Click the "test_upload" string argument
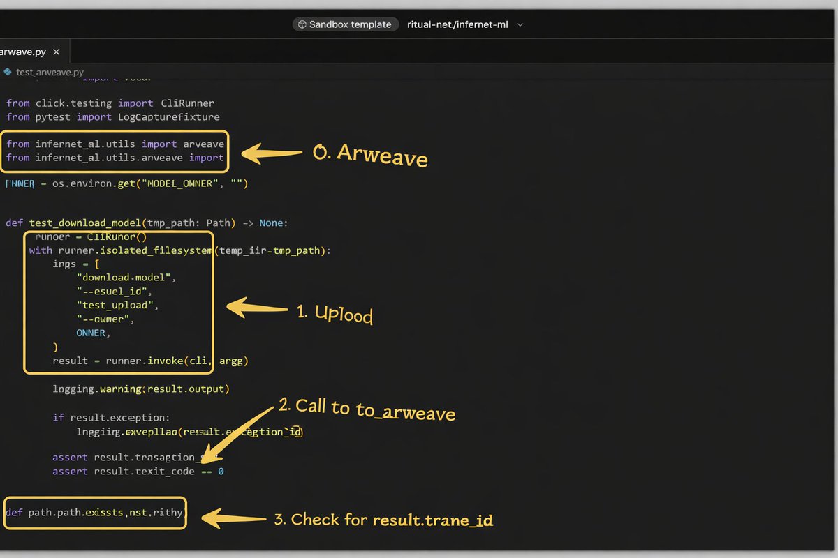The image size is (838, 558). (117, 306)
